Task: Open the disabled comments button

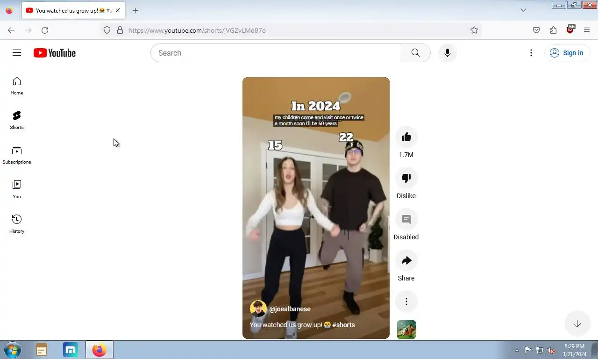Action: click(x=406, y=219)
